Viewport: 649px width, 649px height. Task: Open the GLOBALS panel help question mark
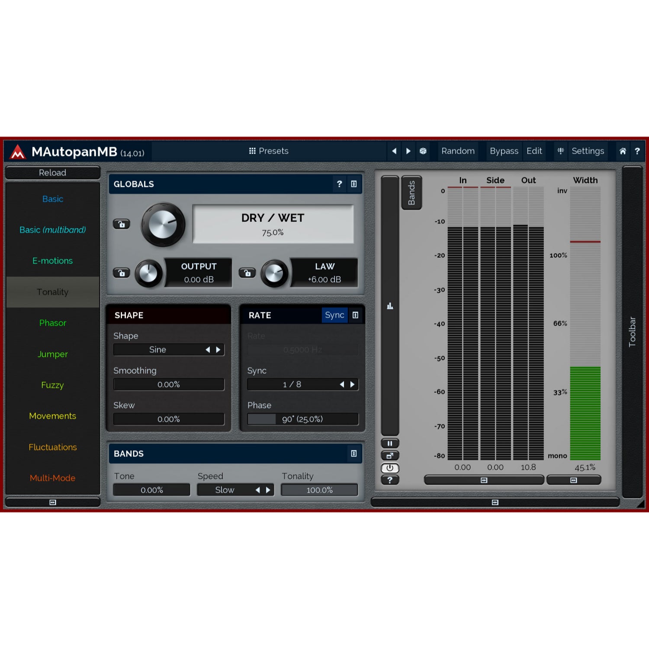pyautogui.click(x=340, y=184)
